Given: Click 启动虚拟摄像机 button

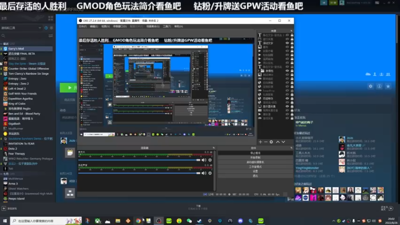Looking at the screenshot, I should pos(255,162).
